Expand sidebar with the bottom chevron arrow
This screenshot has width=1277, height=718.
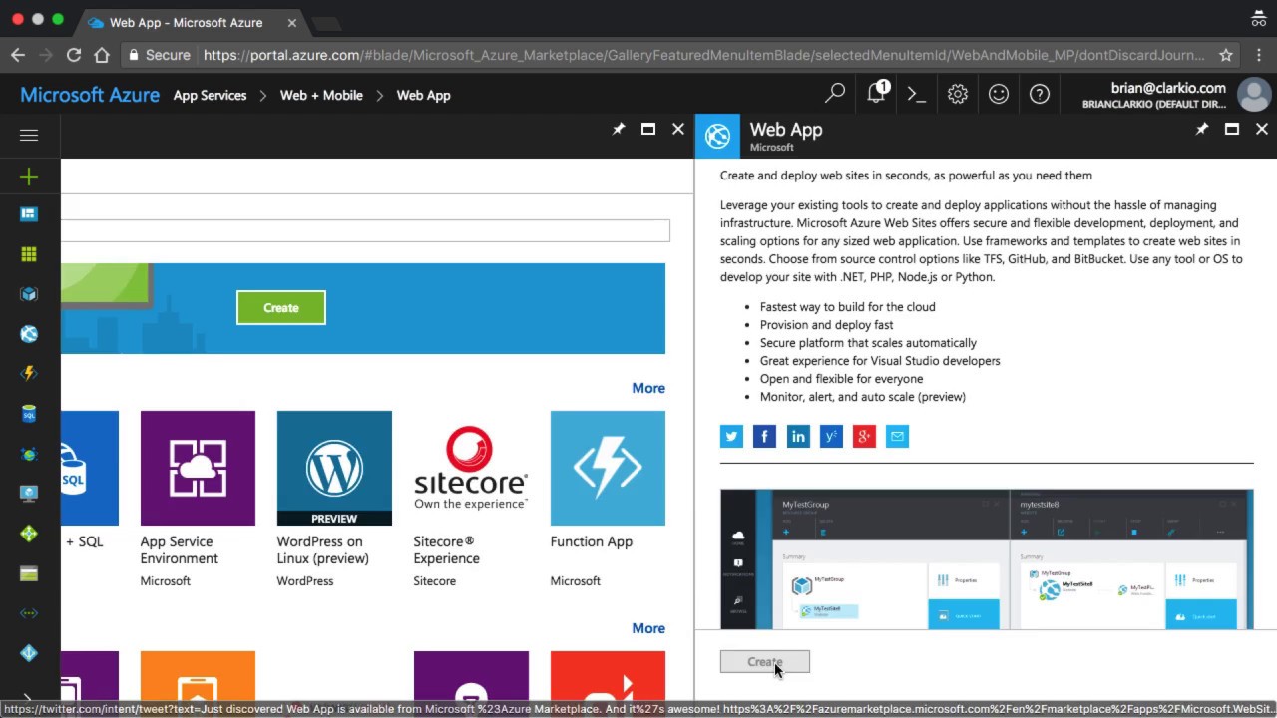tap(29, 698)
